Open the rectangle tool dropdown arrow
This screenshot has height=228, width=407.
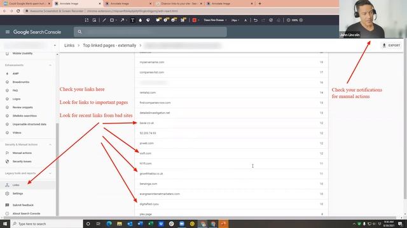(x=116, y=20)
